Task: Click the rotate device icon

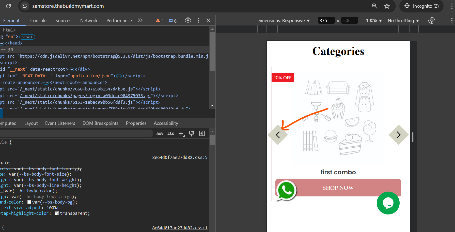Action: coord(432,20)
